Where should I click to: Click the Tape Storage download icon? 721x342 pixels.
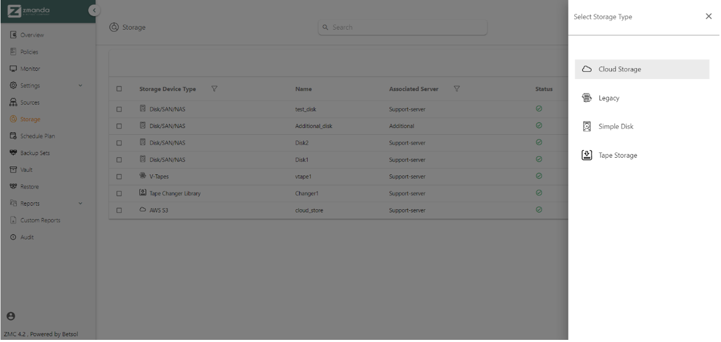tap(586, 155)
